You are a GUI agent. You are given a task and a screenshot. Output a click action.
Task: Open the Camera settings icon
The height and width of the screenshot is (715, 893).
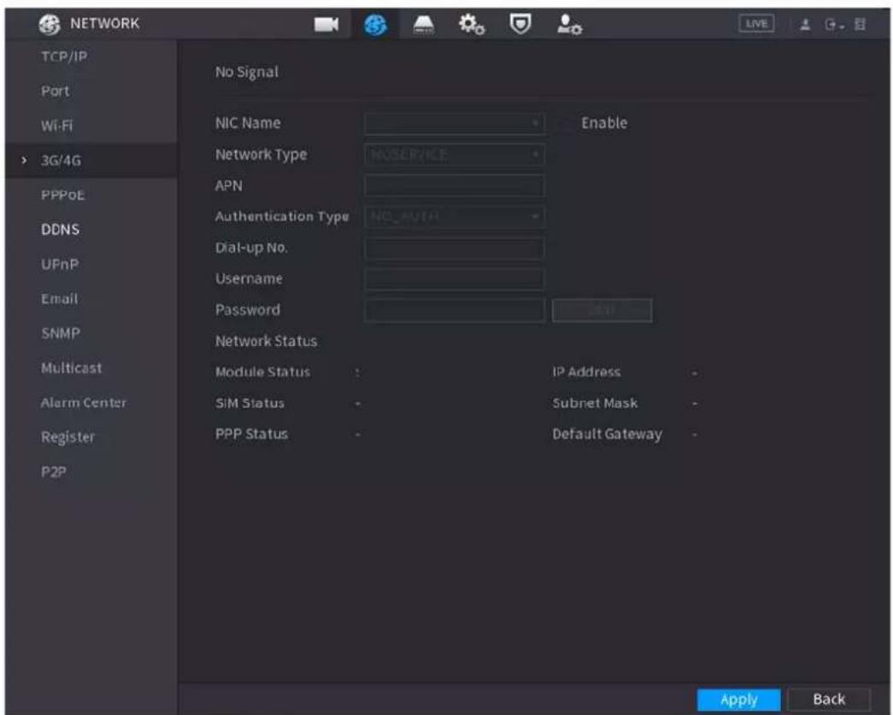(326, 25)
